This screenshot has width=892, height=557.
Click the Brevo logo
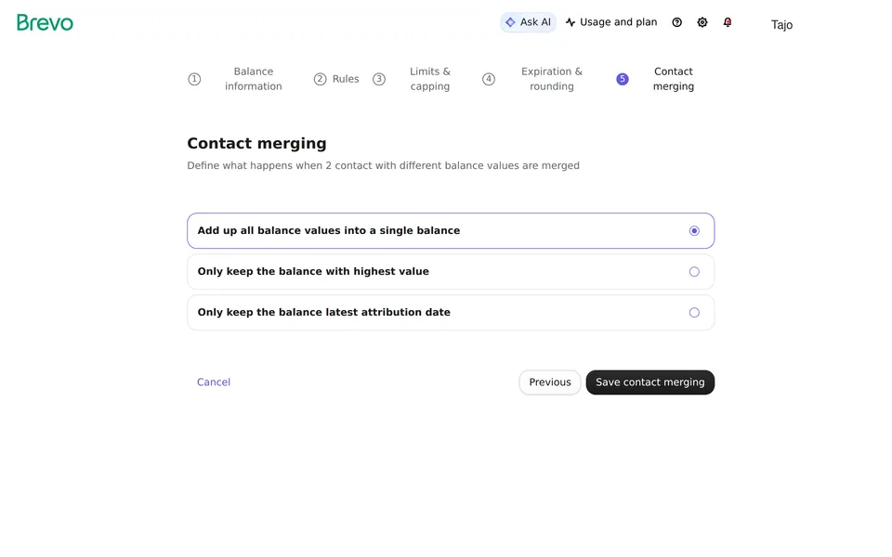pos(45,22)
